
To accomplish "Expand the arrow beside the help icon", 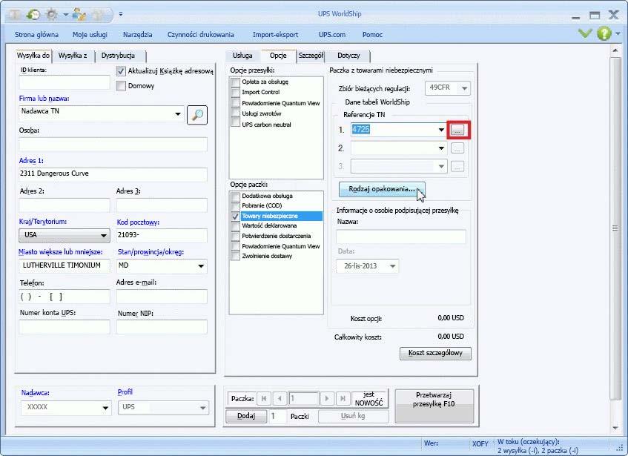I will (x=618, y=33).
